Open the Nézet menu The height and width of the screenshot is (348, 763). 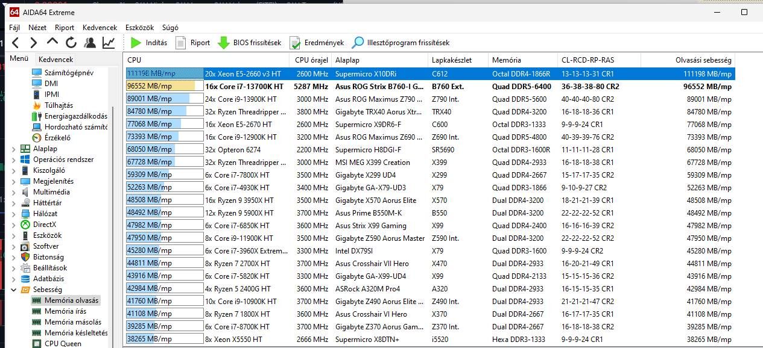tap(37, 28)
